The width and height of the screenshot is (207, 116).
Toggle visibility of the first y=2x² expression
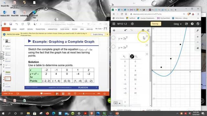tap(113, 38)
